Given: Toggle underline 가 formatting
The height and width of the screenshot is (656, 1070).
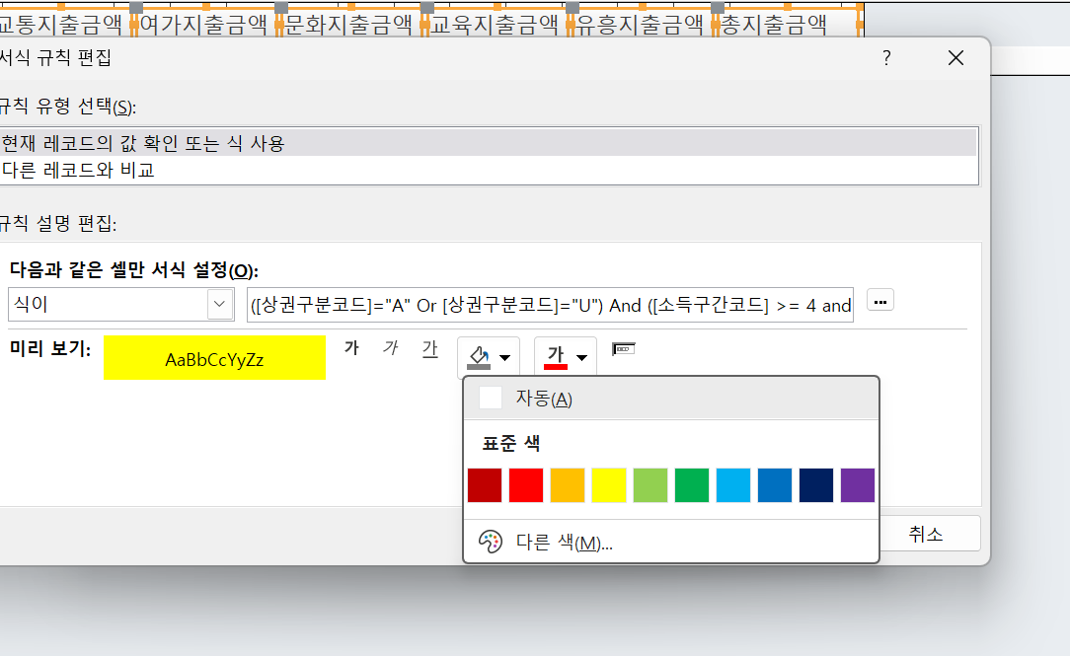Looking at the screenshot, I should 429,349.
